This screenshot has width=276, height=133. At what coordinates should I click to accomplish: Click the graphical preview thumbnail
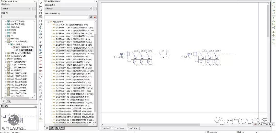pos(18,119)
